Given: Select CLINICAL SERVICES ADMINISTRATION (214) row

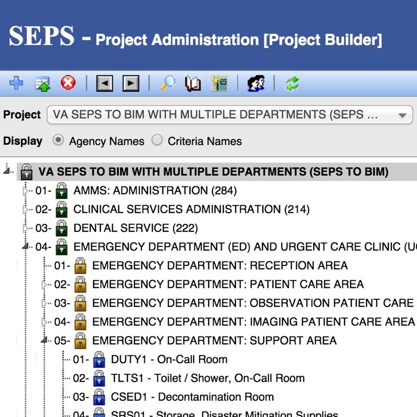Looking at the screenshot, I should click(191, 210).
